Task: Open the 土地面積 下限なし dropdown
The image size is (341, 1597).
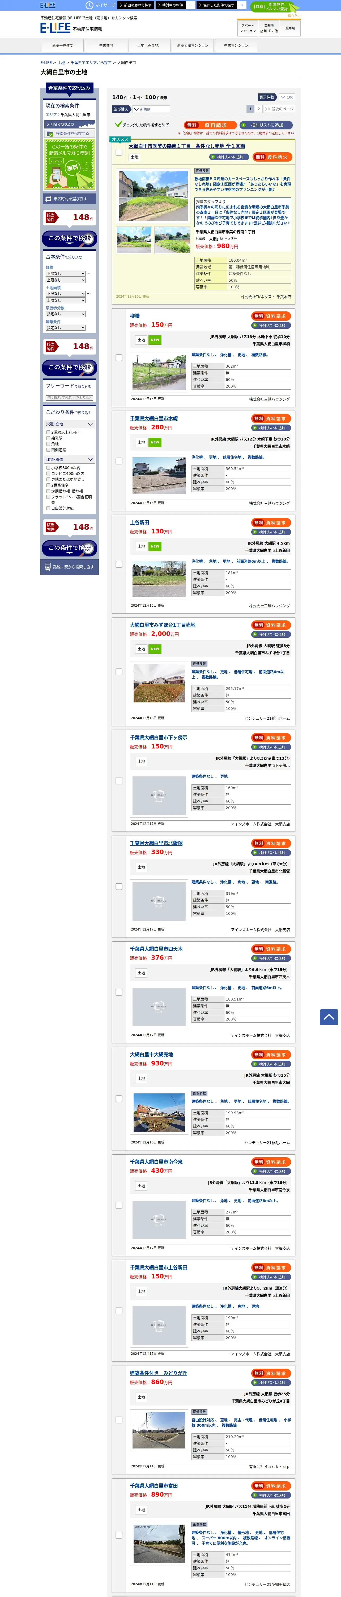Action: click(66, 294)
